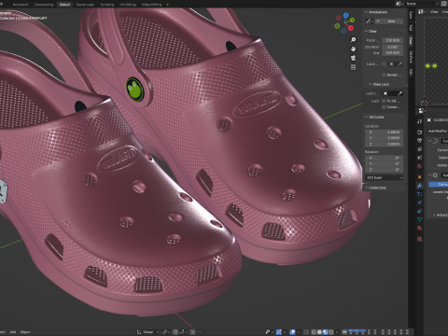Click the Focal Length field 150.000
This screenshot has width=448, height=336.
393,40
